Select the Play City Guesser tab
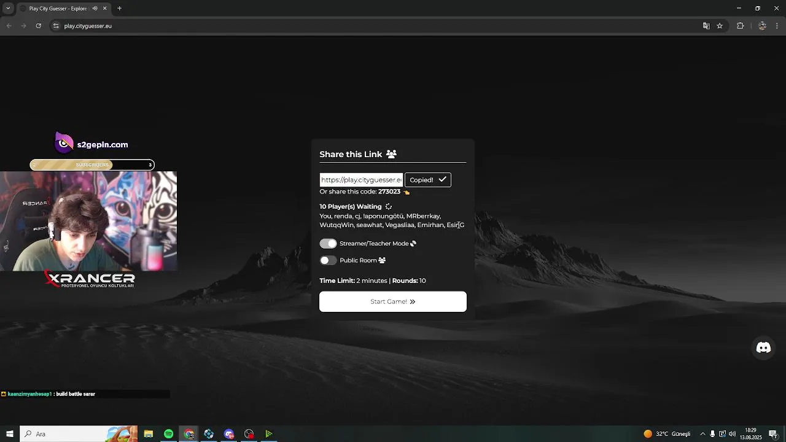 click(x=58, y=9)
